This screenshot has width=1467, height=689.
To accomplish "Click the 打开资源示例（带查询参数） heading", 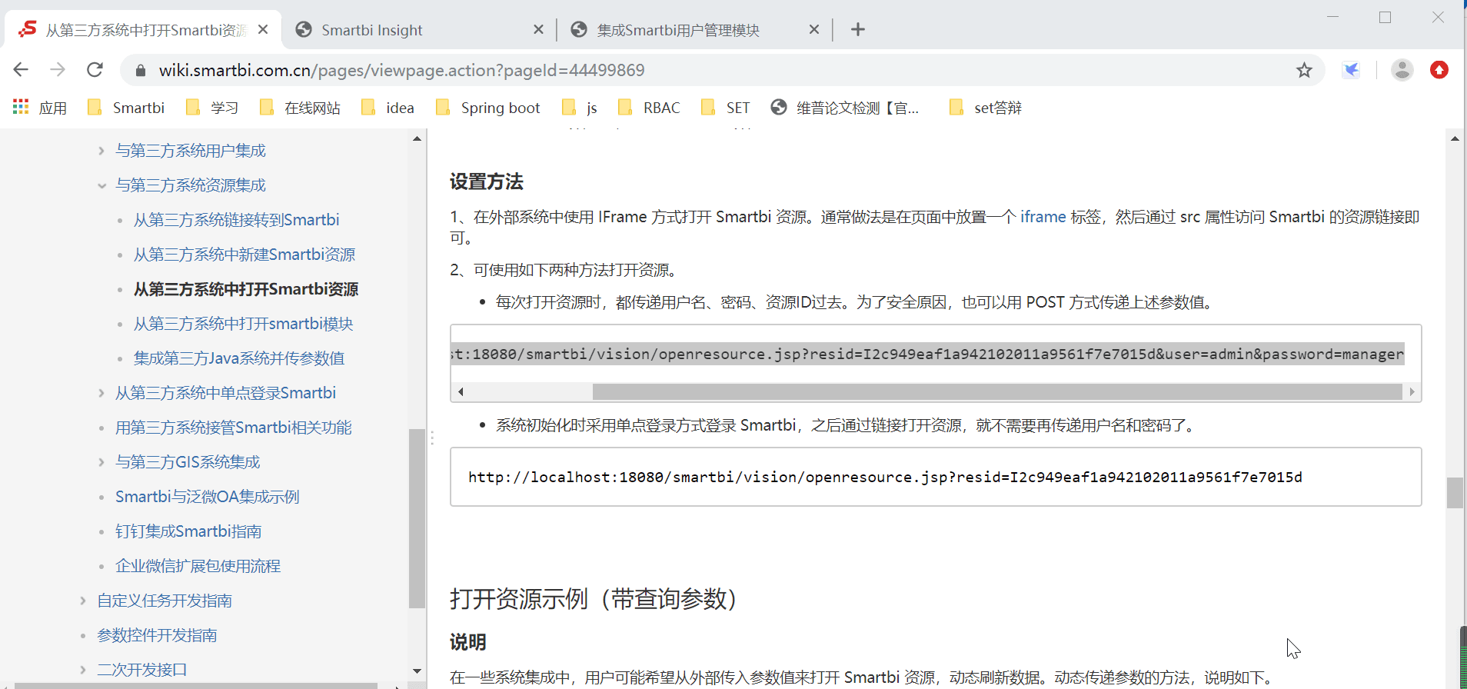I will (594, 598).
